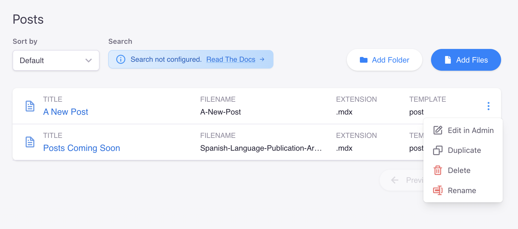Click the Add Folder button
The width and height of the screenshot is (518, 229).
click(x=384, y=60)
